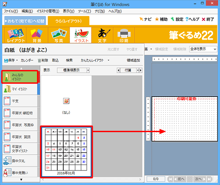The height and width of the screenshot is (185, 220).
Task: Open the 背景 background tool
Action: [37, 35]
